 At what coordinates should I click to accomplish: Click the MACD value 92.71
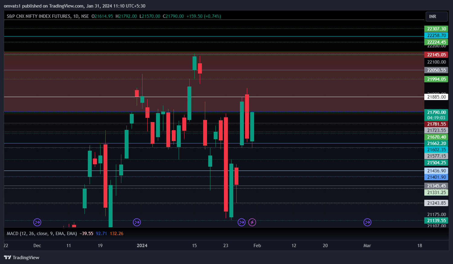click(x=101, y=234)
